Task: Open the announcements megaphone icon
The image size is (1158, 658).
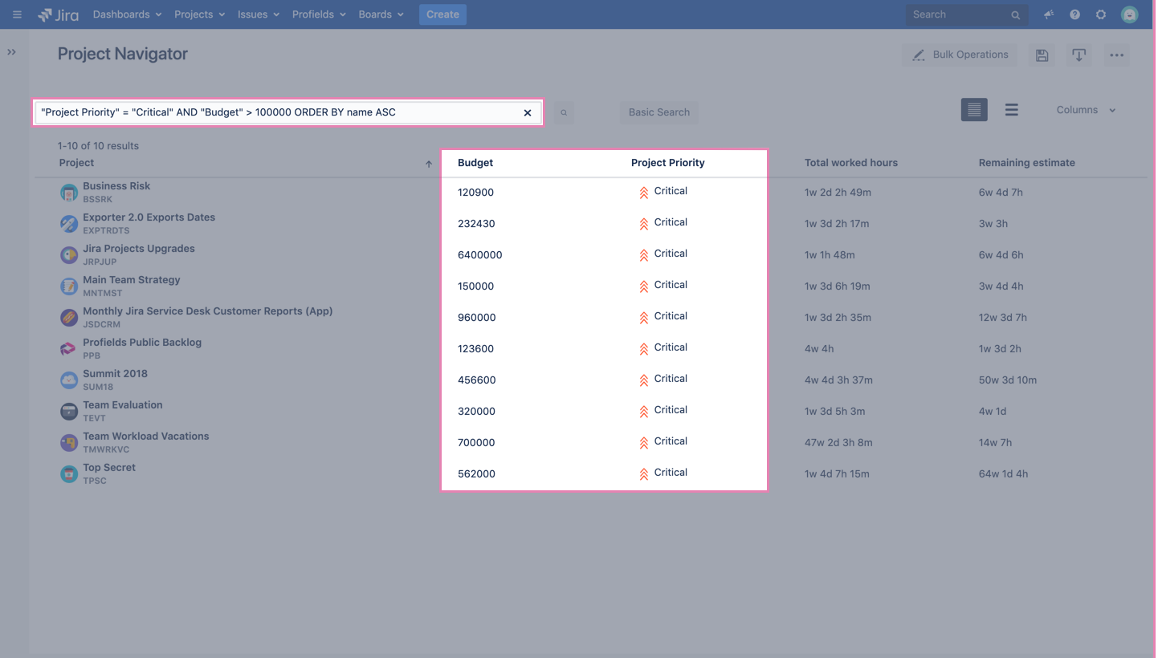Action: point(1048,14)
